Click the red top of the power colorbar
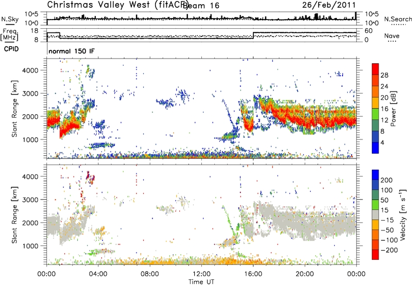 [x=375, y=69]
